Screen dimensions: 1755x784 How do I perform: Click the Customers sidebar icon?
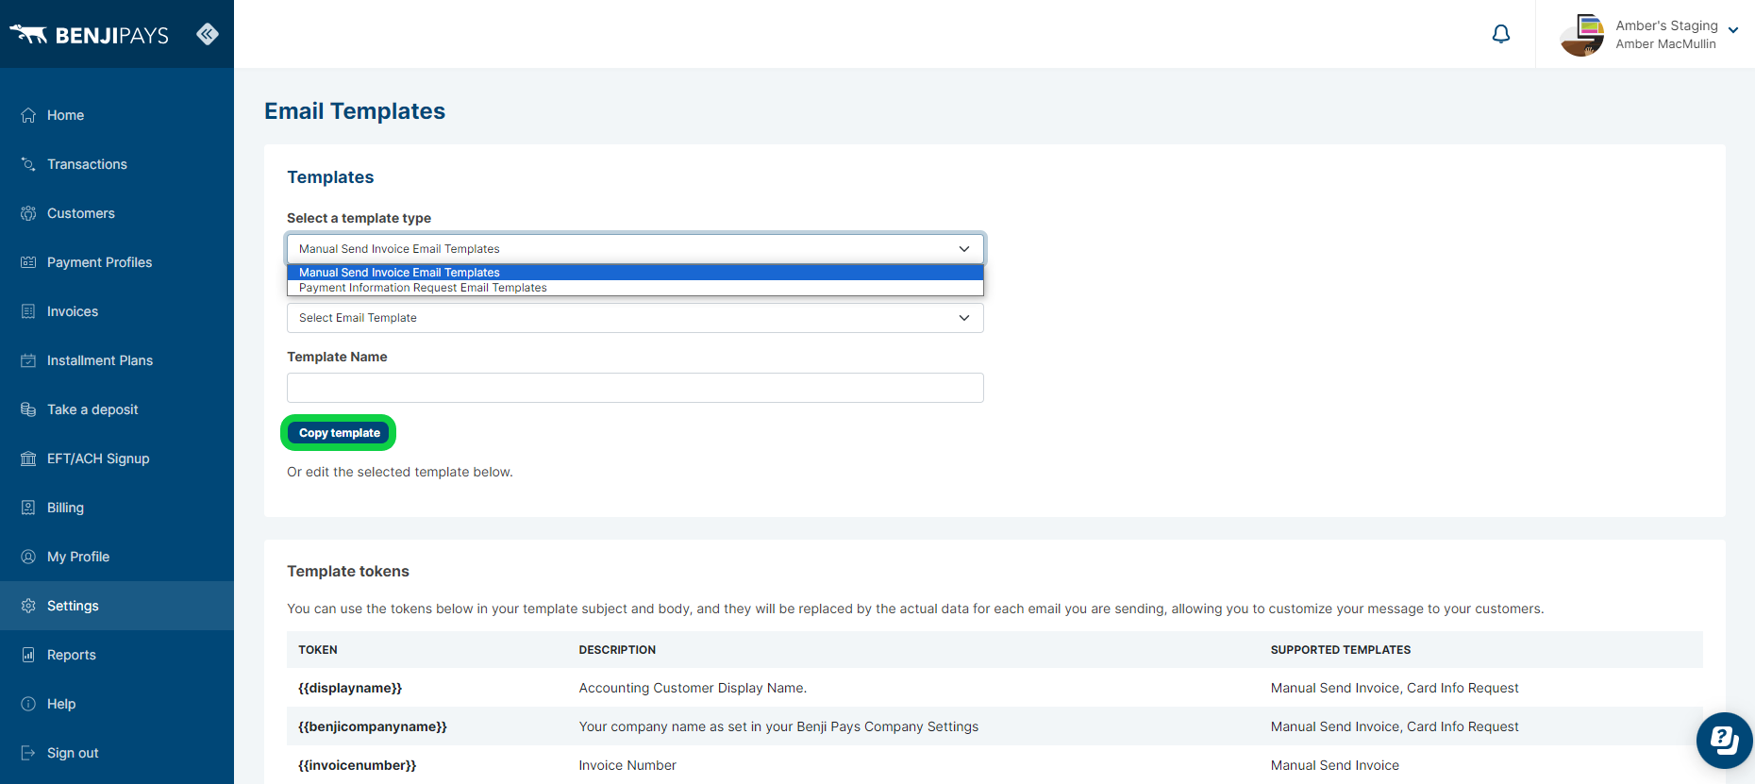click(x=28, y=213)
